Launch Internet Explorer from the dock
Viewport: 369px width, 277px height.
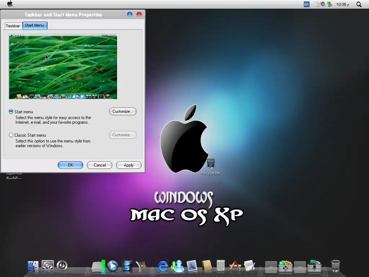163,267
